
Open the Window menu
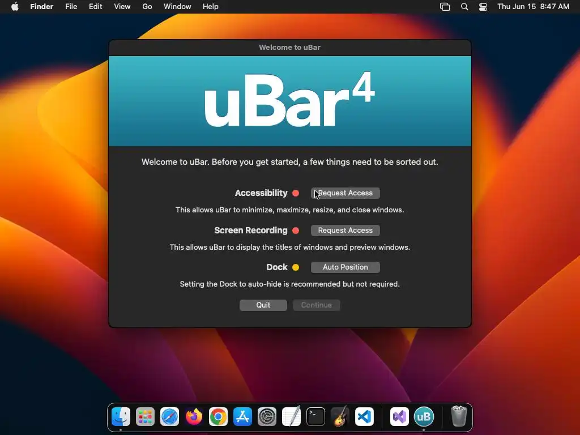click(177, 7)
